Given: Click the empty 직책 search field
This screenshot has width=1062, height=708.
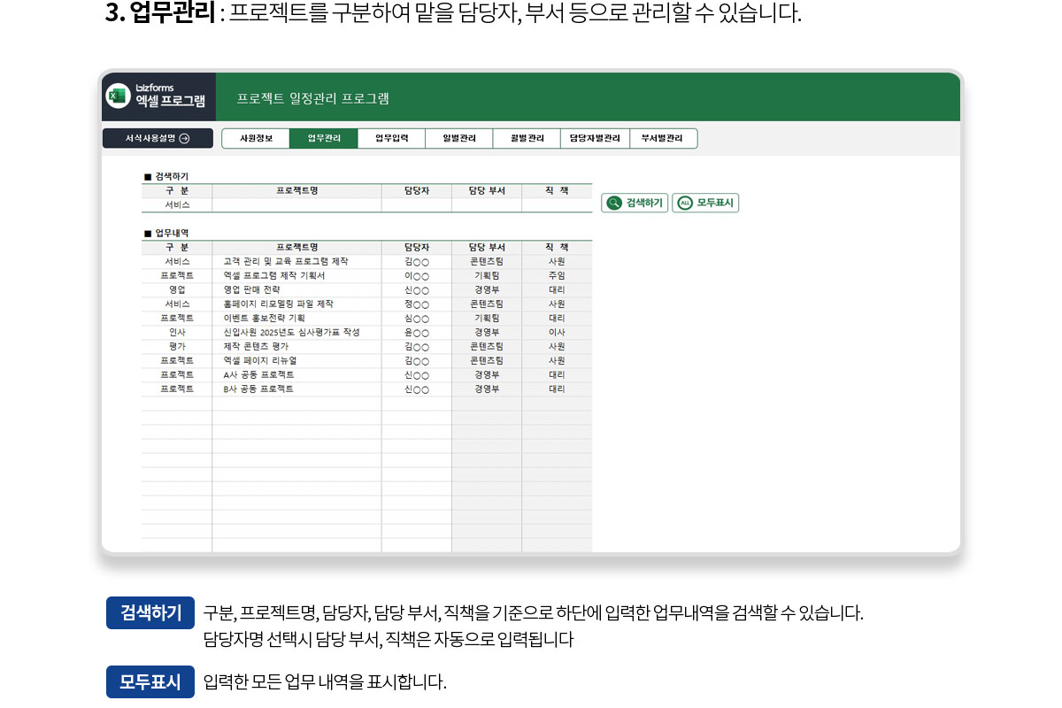Looking at the screenshot, I should 557,205.
